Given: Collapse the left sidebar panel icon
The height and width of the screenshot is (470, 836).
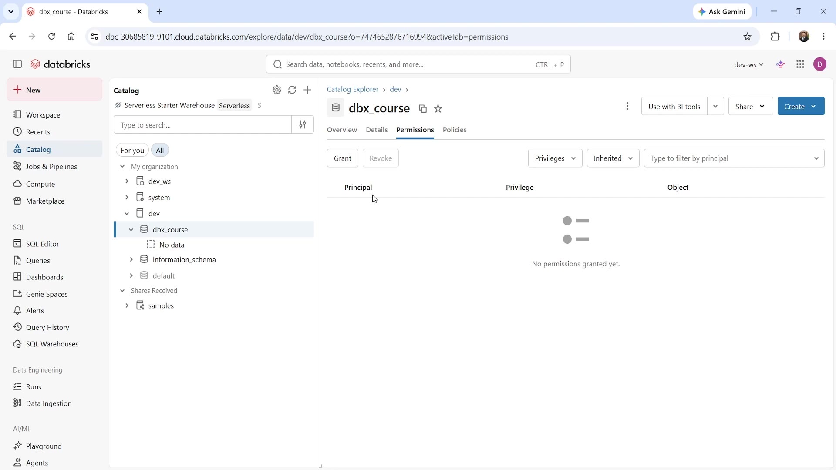Looking at the screenshot, I should [17, 64].
